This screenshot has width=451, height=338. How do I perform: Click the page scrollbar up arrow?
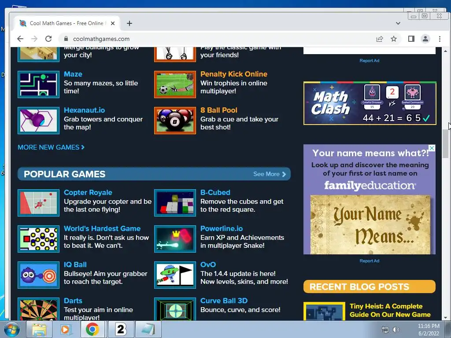point(446,51)
